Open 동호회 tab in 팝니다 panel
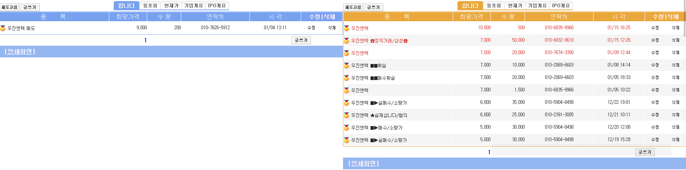The image size is (686, 170). (x=150, y=6)
